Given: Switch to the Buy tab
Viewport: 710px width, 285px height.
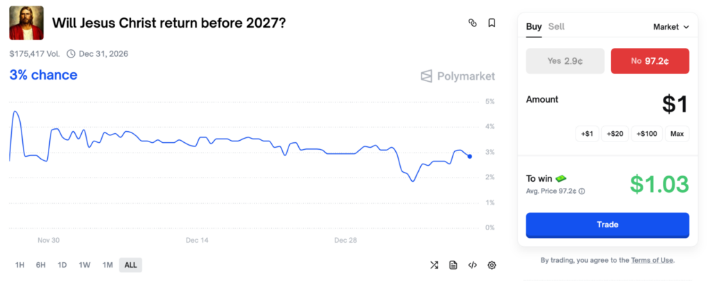Looking at the screenshot, I should pos(534,26).
